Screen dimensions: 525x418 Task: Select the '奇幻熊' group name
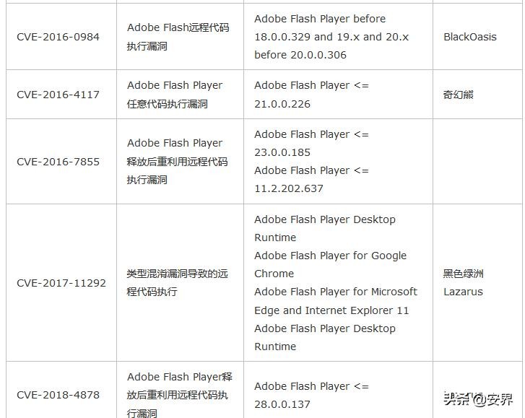click(x=459, y=95)
